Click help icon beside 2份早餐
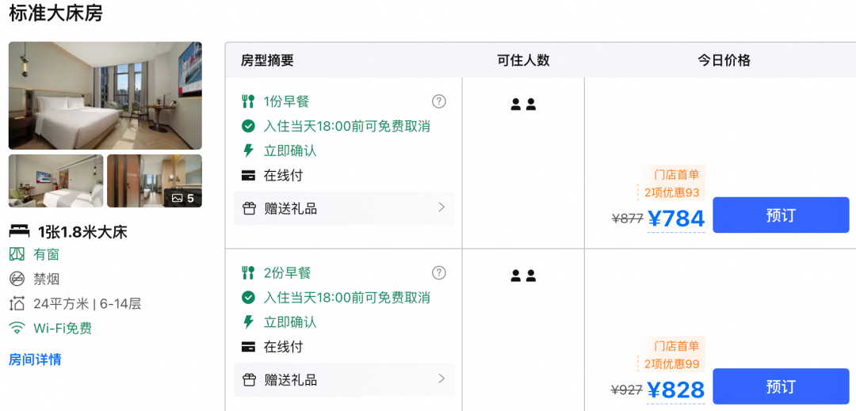This screenshot has height=411, width=856. tap(439, 272)
